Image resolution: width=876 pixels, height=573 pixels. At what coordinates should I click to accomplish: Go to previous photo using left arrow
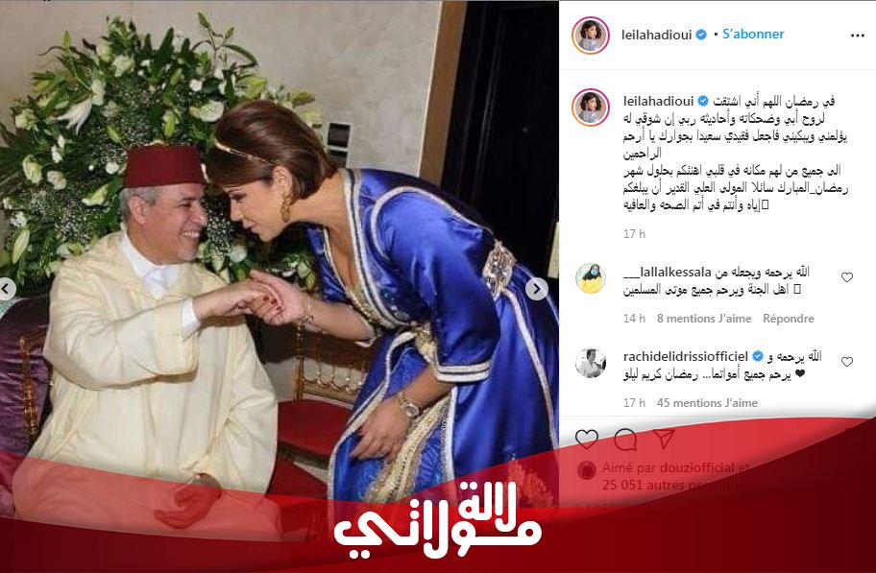7,289
